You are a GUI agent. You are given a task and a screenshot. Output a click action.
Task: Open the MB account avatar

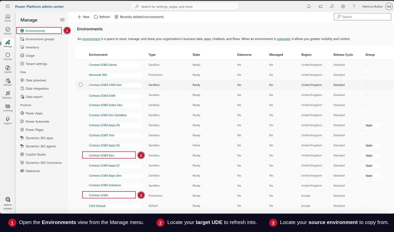[x=389, y=6]
